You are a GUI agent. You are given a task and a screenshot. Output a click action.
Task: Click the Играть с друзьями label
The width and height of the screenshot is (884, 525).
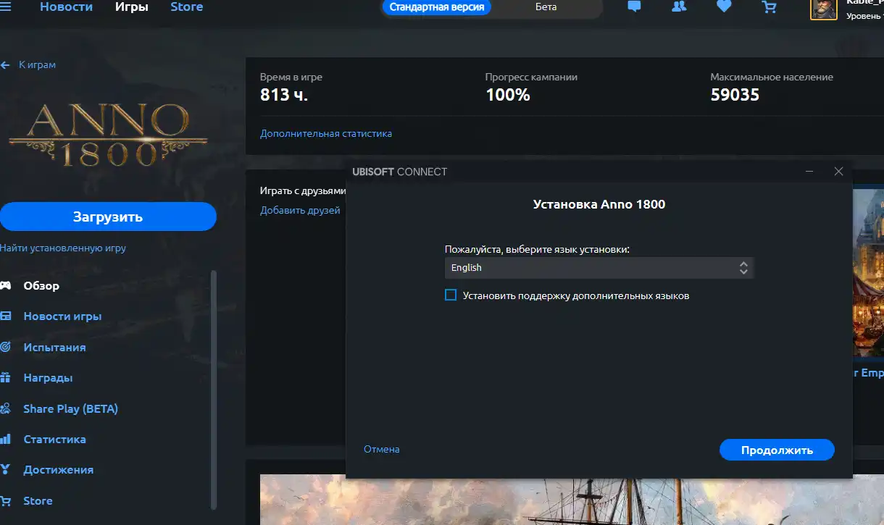[x=303, y=191]
